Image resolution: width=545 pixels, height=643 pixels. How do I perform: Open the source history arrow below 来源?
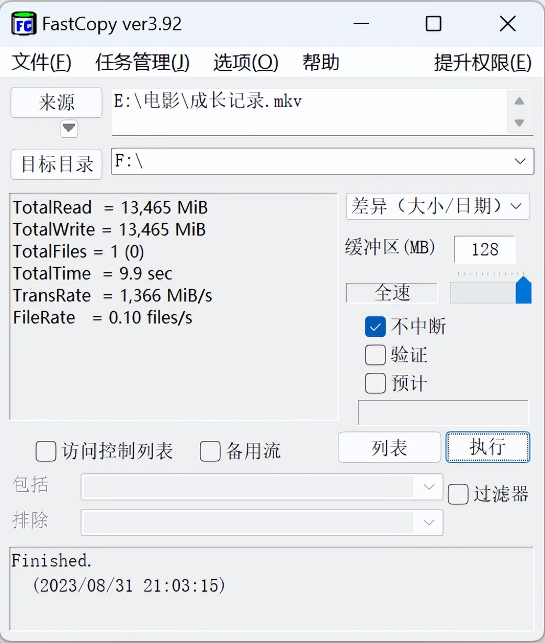[69, 129]
